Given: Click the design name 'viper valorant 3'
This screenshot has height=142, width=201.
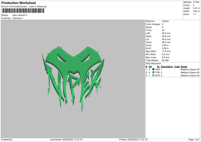Looking at the screenshot, I should [x=20, y=15].
